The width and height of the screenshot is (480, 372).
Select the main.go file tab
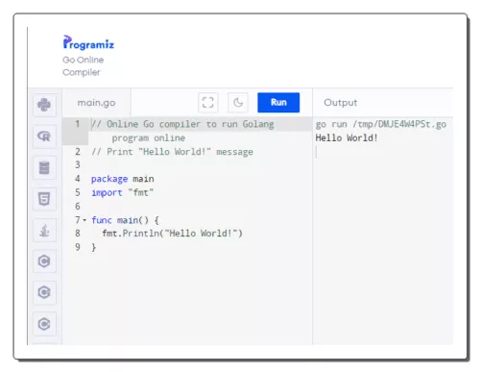click(x=96, y=103)
